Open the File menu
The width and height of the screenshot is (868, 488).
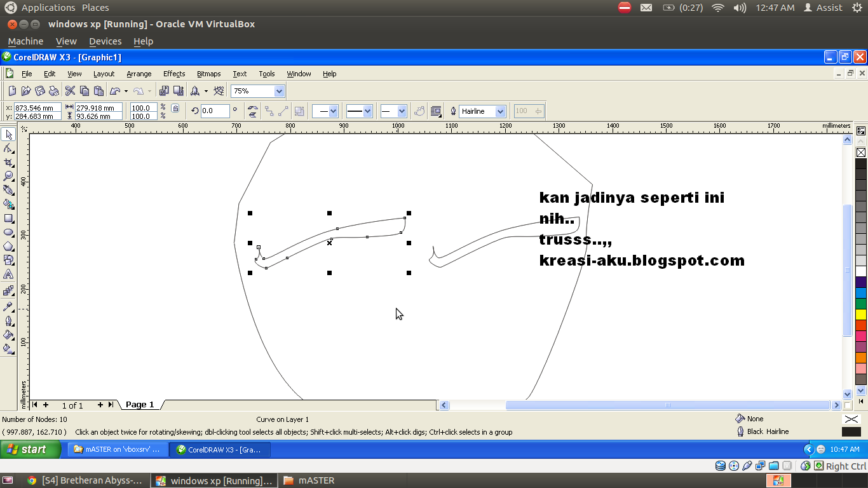pyautogui.click(x=27, y=74)
